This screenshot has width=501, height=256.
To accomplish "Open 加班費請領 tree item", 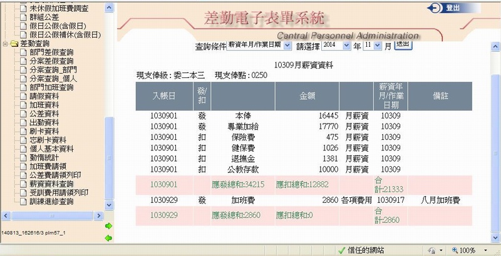I will [x=48, y=166].
